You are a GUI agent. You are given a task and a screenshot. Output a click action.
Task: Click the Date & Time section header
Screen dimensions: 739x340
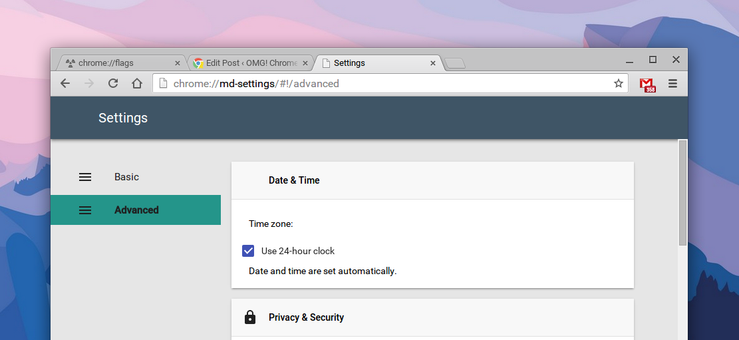(294, 180)
